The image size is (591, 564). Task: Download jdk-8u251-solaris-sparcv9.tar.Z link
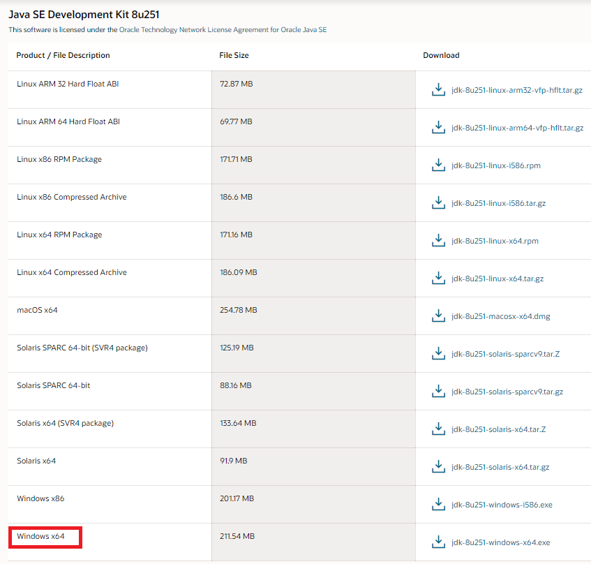[x=505, y=355]
